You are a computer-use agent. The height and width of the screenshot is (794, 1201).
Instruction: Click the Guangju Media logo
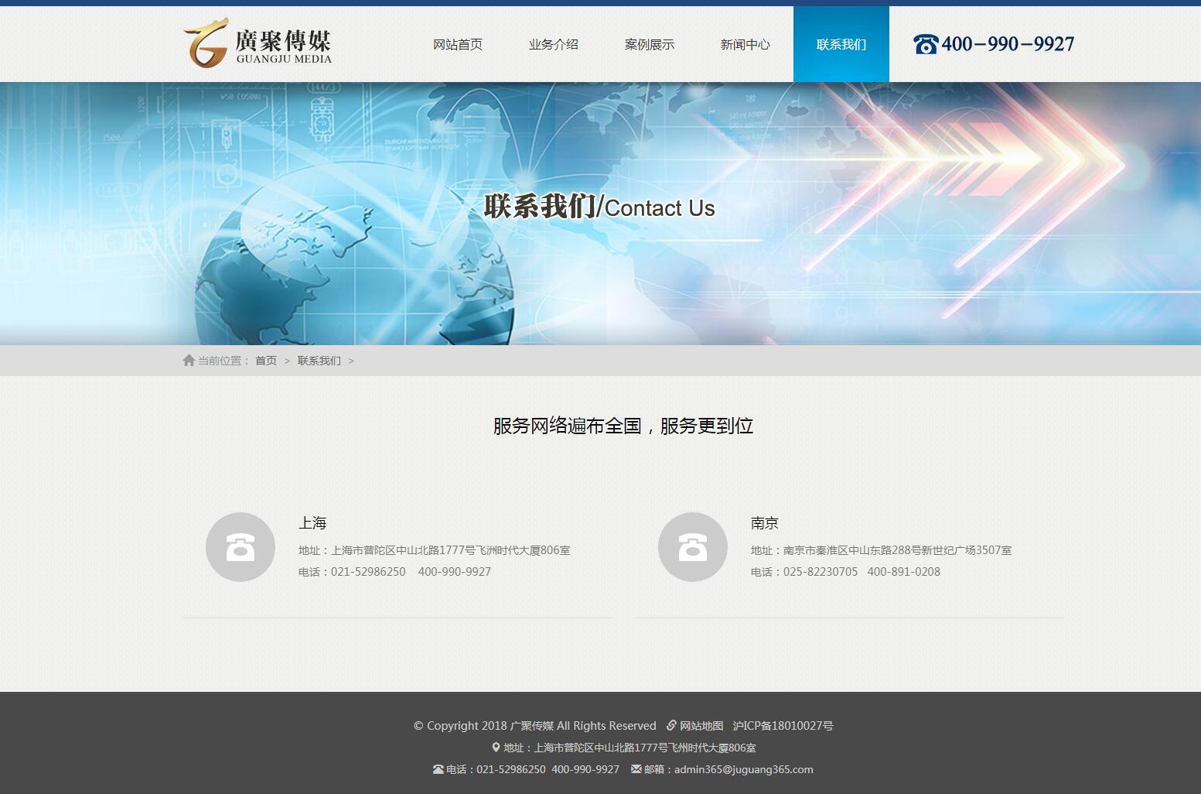(258, 43)
